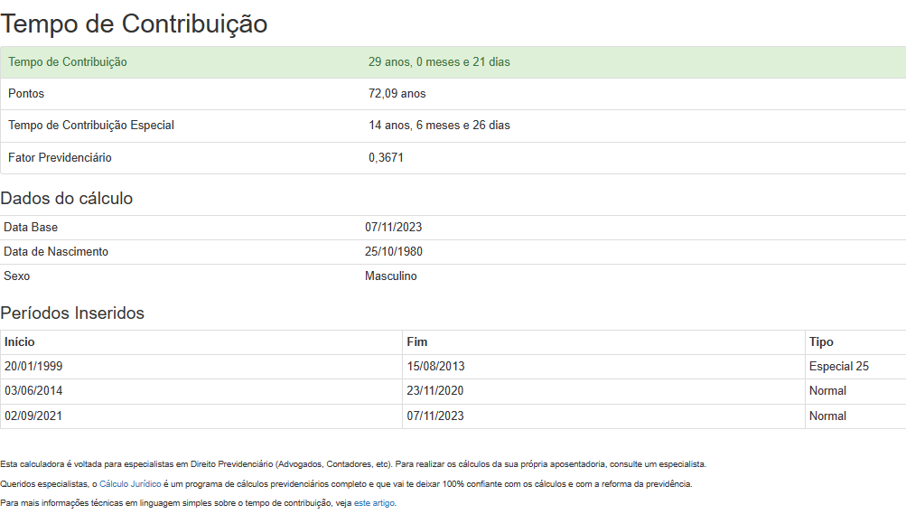
Task: Select the '72,09 anos' value
Action: click(x=397, y=94)
